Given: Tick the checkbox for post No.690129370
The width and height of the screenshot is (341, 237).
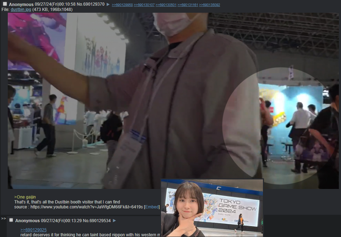Looking at the screenshot, I should (5, 4).
